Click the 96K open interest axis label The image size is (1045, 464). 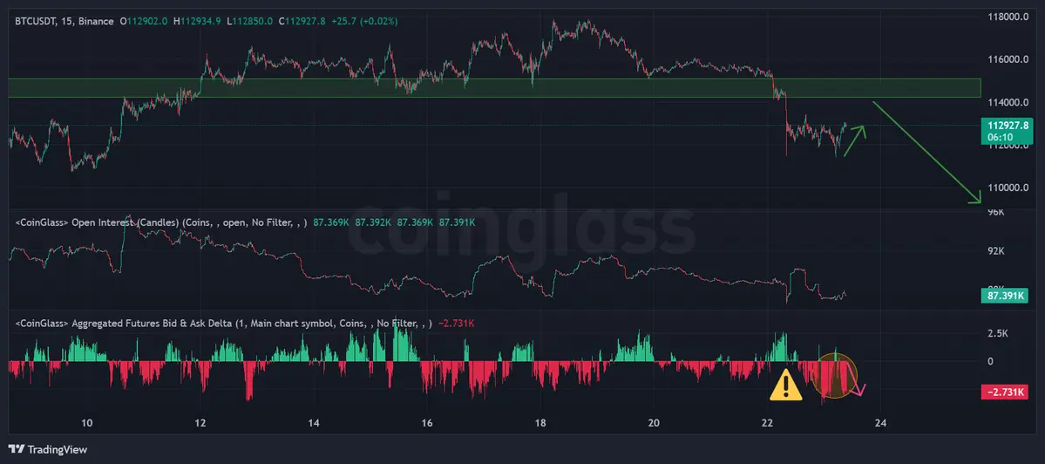(x=995, y=213)
